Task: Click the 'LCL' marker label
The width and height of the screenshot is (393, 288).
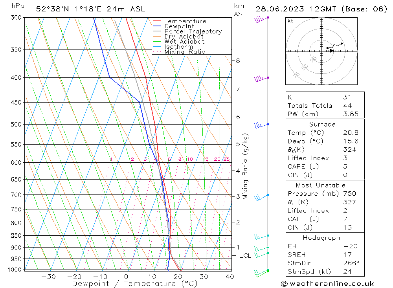Action: (x=245, y=256)
